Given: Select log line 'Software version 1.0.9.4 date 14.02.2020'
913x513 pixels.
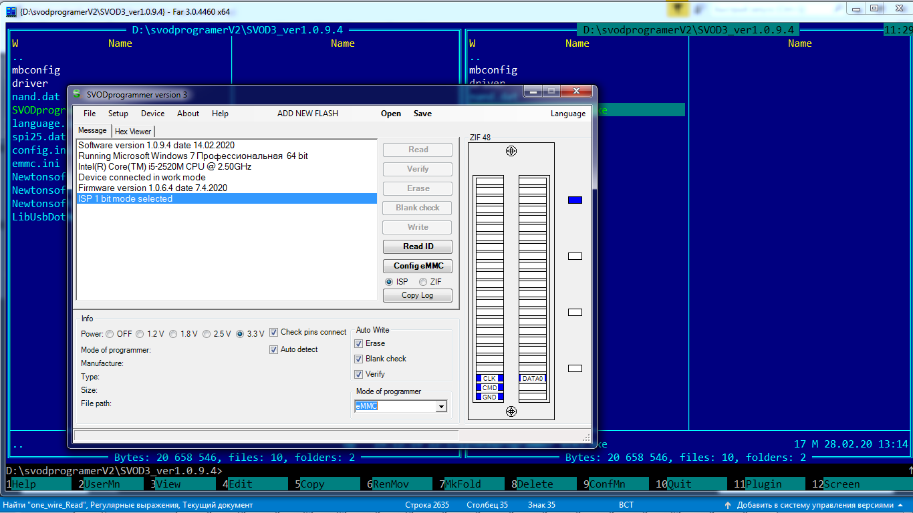Looking at the screenshot, I should (227, 145).
